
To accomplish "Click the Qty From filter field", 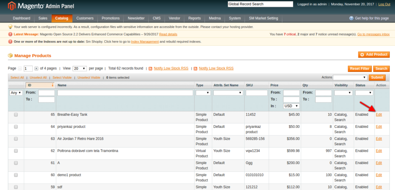I will pos(323,93).
